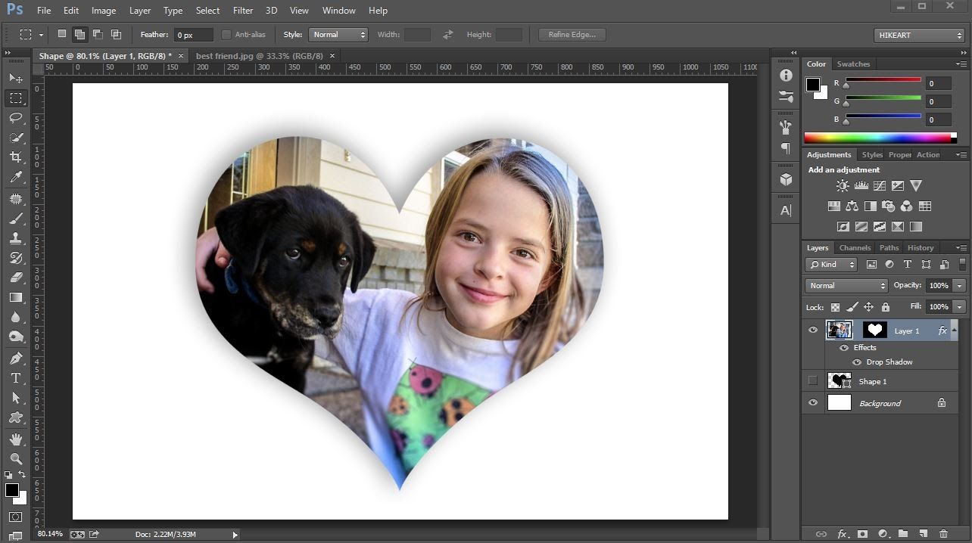Pick a color from the rainbow spectrum bar
Viewport: 972px width, 543px height.
(x=878, y=137)
